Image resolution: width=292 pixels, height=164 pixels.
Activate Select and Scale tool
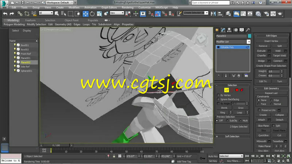coord(99,13)
